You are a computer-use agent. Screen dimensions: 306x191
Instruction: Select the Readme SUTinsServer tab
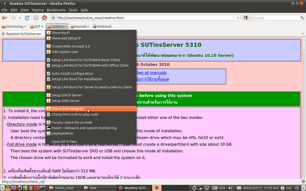pos(23,34)
